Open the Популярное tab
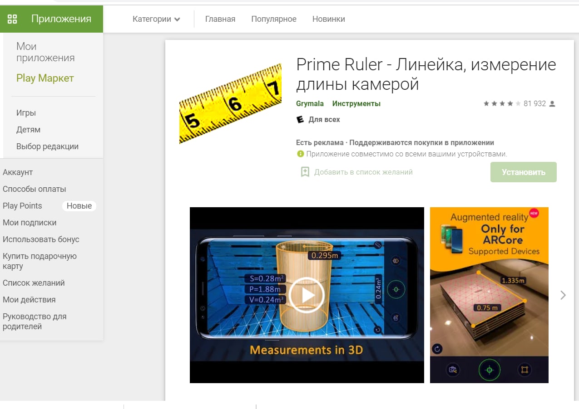Screen dimensions: 579x409 point(274,19)
